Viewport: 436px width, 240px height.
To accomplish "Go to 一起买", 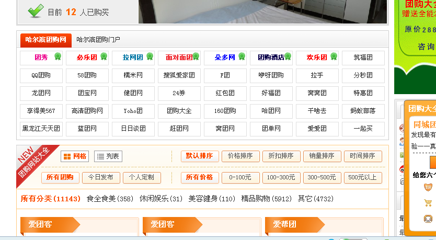I will tap(363, 129).
